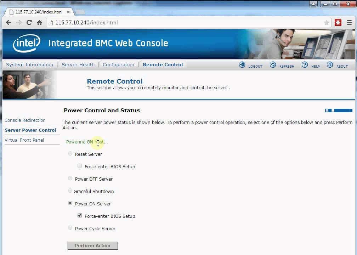Click the REFRESH text link
Screen dimensions: 357x255
pos(287,67)
